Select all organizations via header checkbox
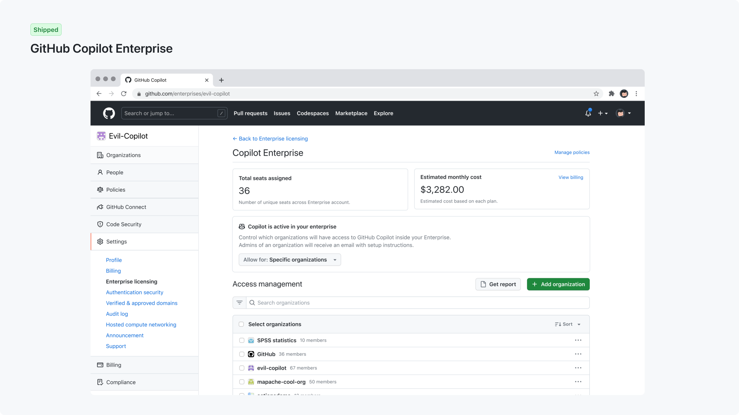739x415 pixels. click(x=241, y=324)
